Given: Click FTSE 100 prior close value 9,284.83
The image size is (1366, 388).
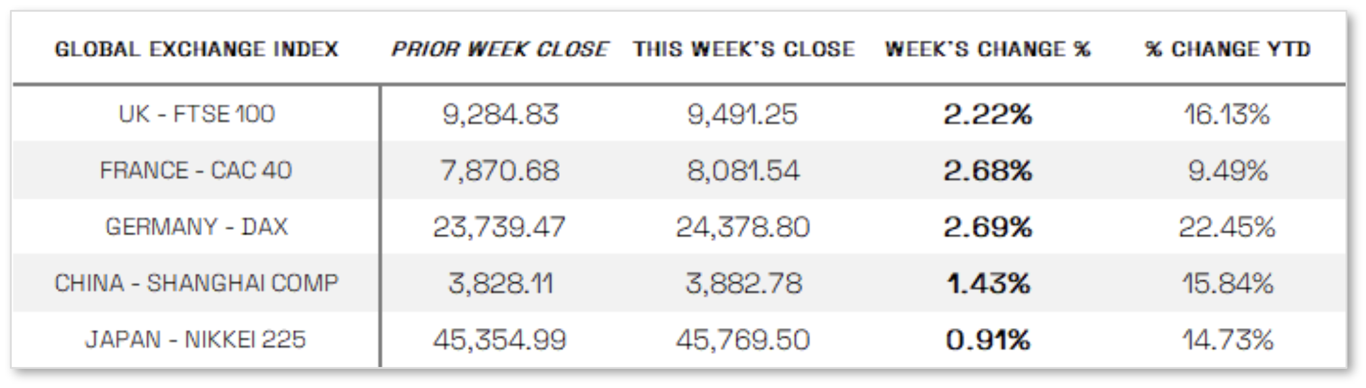Looking at the screenshot, I should (x=500, y=114).
